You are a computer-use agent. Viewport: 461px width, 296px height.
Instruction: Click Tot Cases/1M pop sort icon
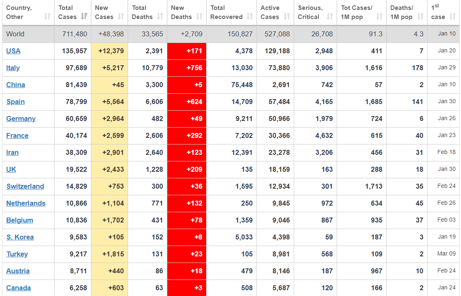pos(379,17)
